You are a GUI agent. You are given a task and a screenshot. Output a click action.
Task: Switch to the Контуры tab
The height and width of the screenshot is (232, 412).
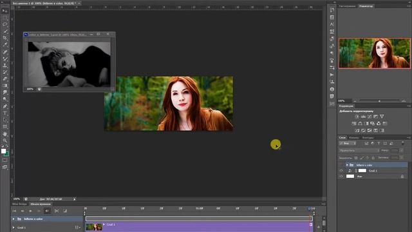tap(368, 137)
